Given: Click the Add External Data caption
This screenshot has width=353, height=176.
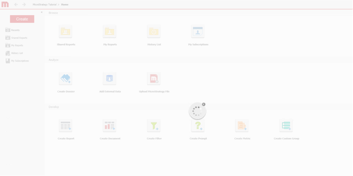Looking at the screenshot, I should pyautogui.click(x=110, y=92).
